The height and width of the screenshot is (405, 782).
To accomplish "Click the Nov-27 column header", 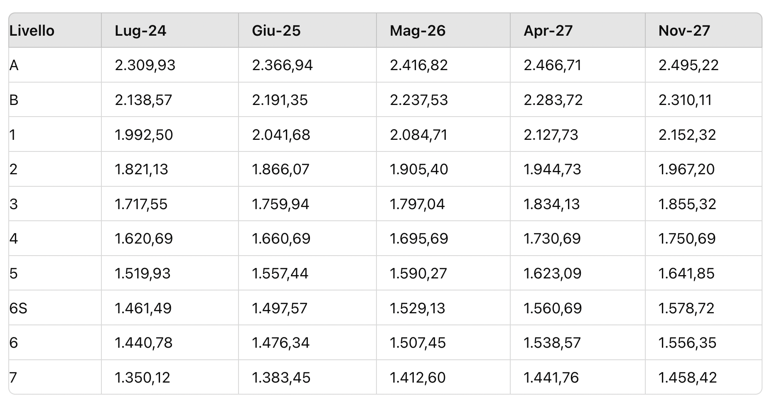I will [x=684, y=31].
